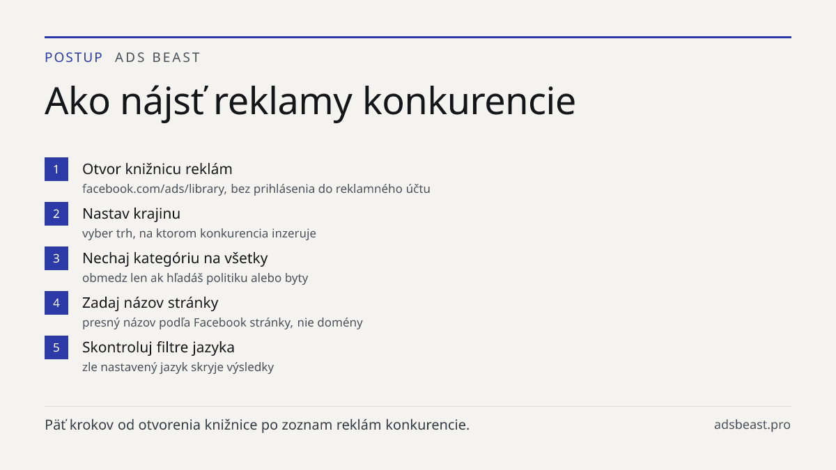Image resolution: width=836 pixels, height=470 pixels.
Task: Click the 'ADS BEAST' header text
Action: pos(157,58)
